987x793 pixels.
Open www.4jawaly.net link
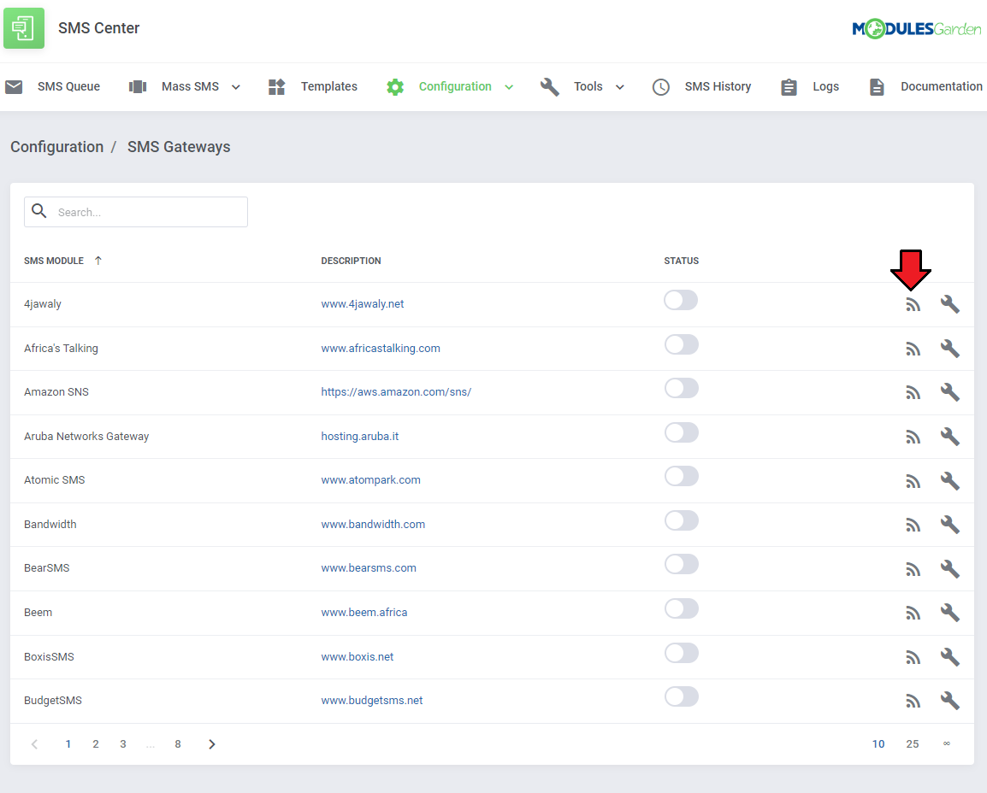point(363,303)
